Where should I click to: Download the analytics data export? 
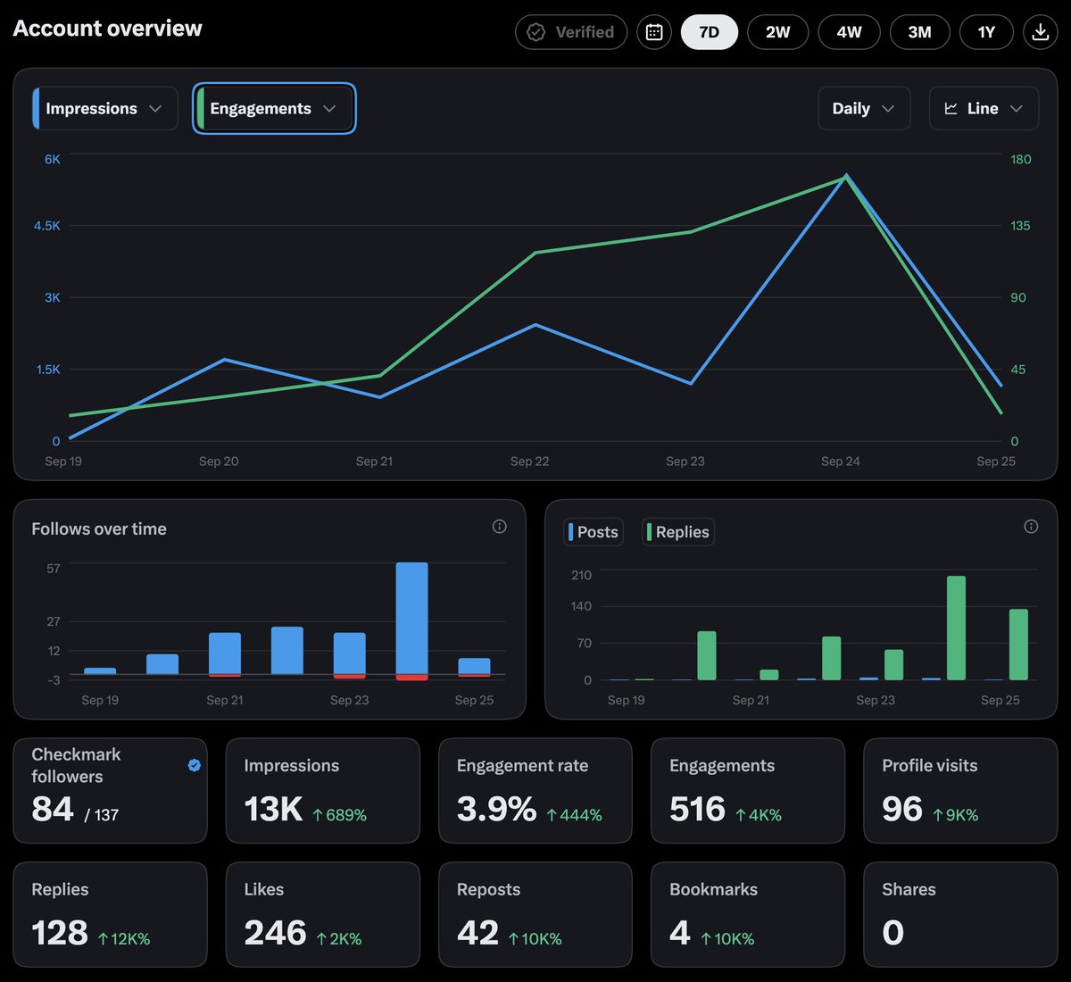pyautogui.click(x=1040, y=32)
